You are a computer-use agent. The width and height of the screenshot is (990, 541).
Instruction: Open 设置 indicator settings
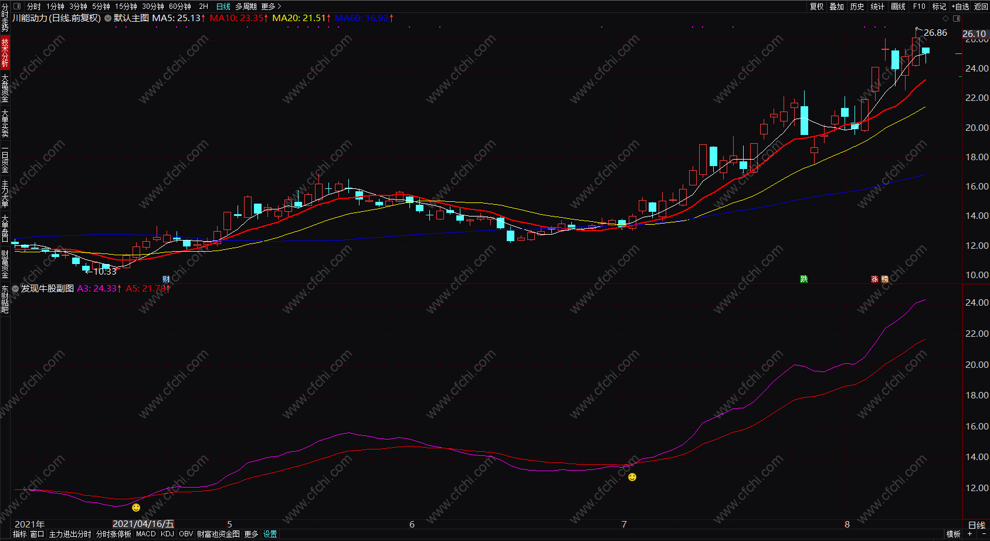coord(270,535)
